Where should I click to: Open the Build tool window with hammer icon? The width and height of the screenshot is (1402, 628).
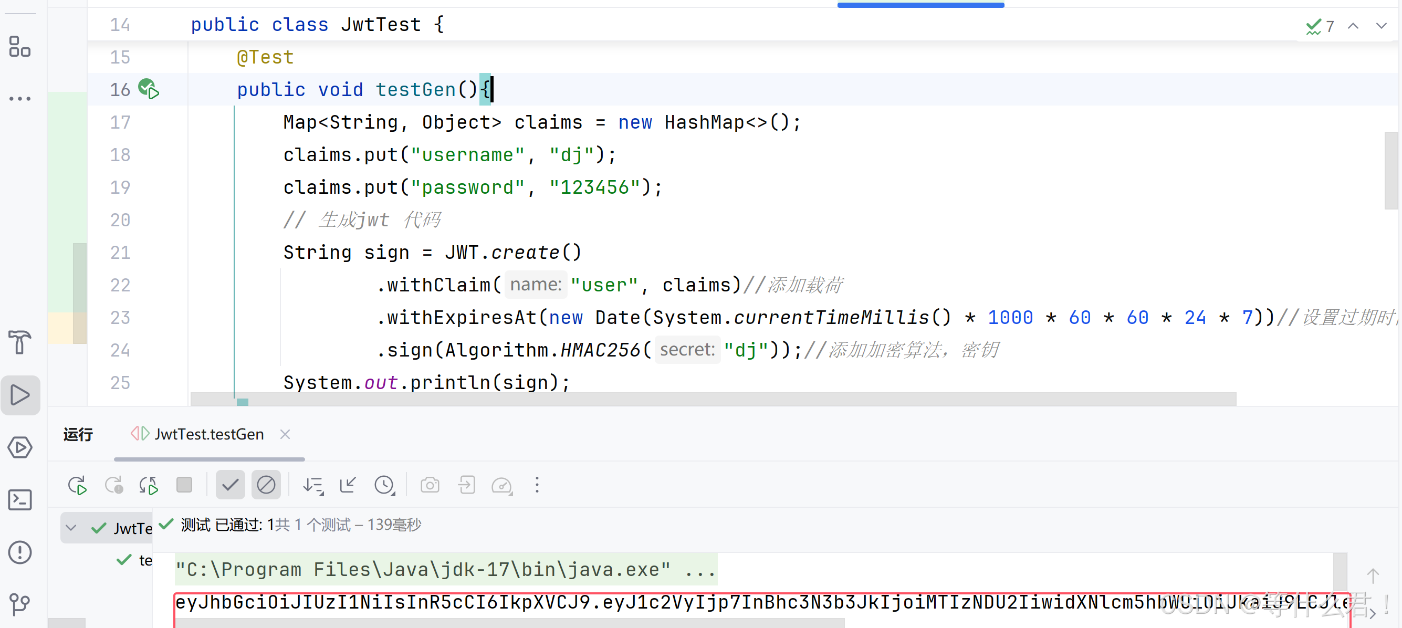(x=20, y=343)
